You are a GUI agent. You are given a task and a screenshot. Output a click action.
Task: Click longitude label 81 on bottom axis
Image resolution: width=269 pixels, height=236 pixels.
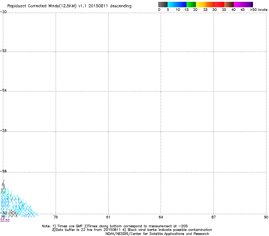coord(108,217)
